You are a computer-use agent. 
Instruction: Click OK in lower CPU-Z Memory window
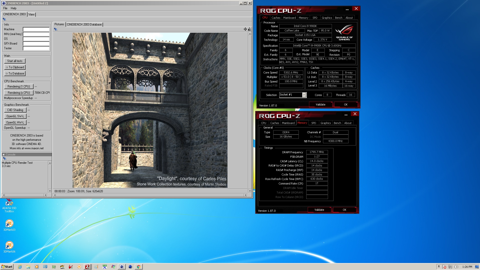click(x=344, y=210)
